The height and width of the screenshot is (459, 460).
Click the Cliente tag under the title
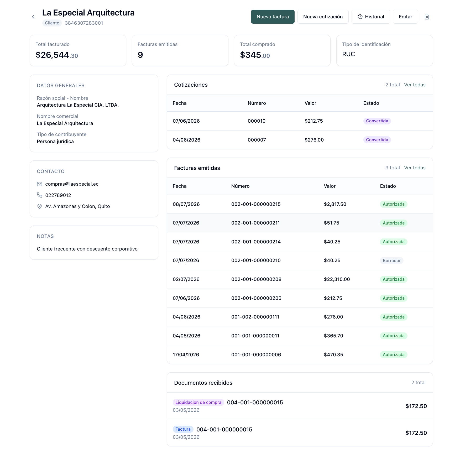(52, 23)
